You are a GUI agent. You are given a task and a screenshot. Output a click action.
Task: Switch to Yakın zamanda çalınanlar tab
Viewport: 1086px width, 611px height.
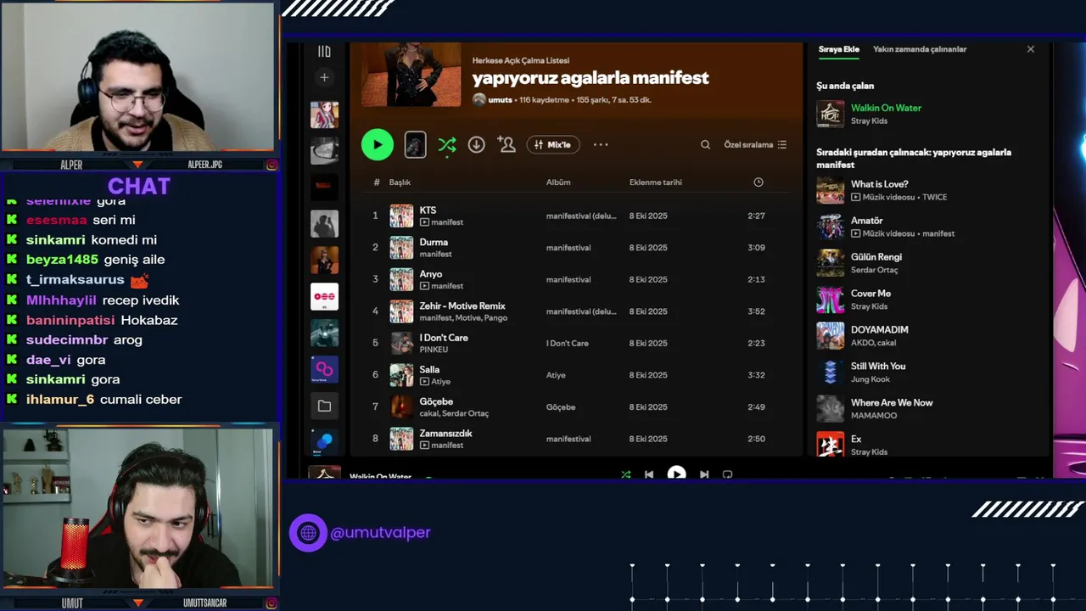click(920, 49)
